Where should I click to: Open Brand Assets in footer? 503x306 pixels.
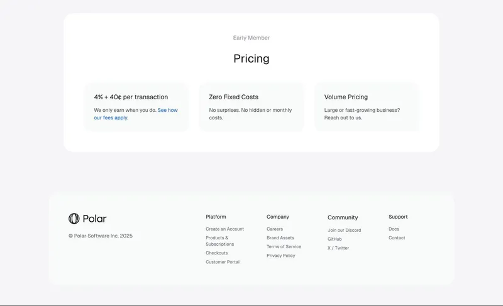coord(280,238)
